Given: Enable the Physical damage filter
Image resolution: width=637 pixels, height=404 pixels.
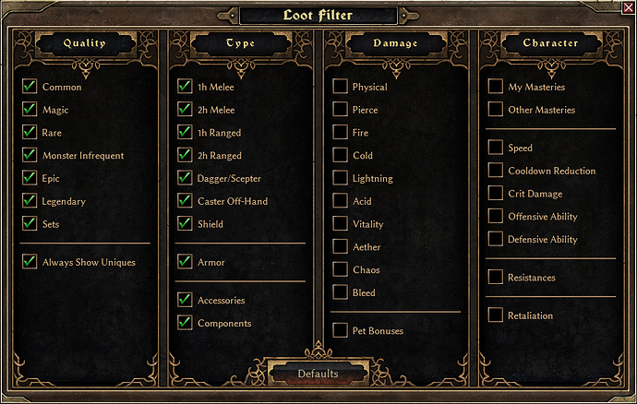Looking at the screenshot, I should pyautogui.click(x=340, y=87).
